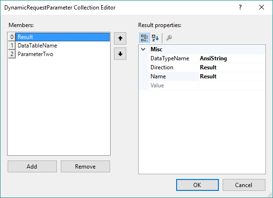
Task: Click the Cancel button
Action: click(244, 185)
